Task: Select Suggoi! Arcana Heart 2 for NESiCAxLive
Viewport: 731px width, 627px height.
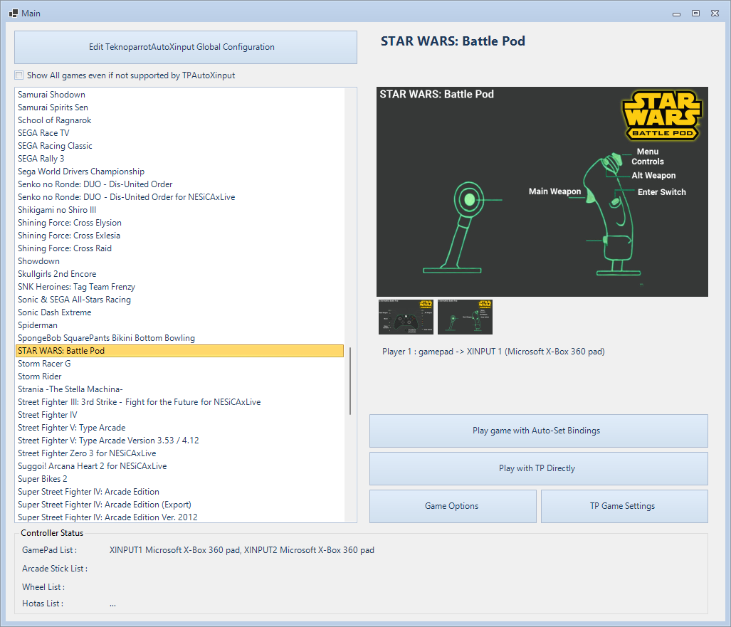Action: coord(179,466)
